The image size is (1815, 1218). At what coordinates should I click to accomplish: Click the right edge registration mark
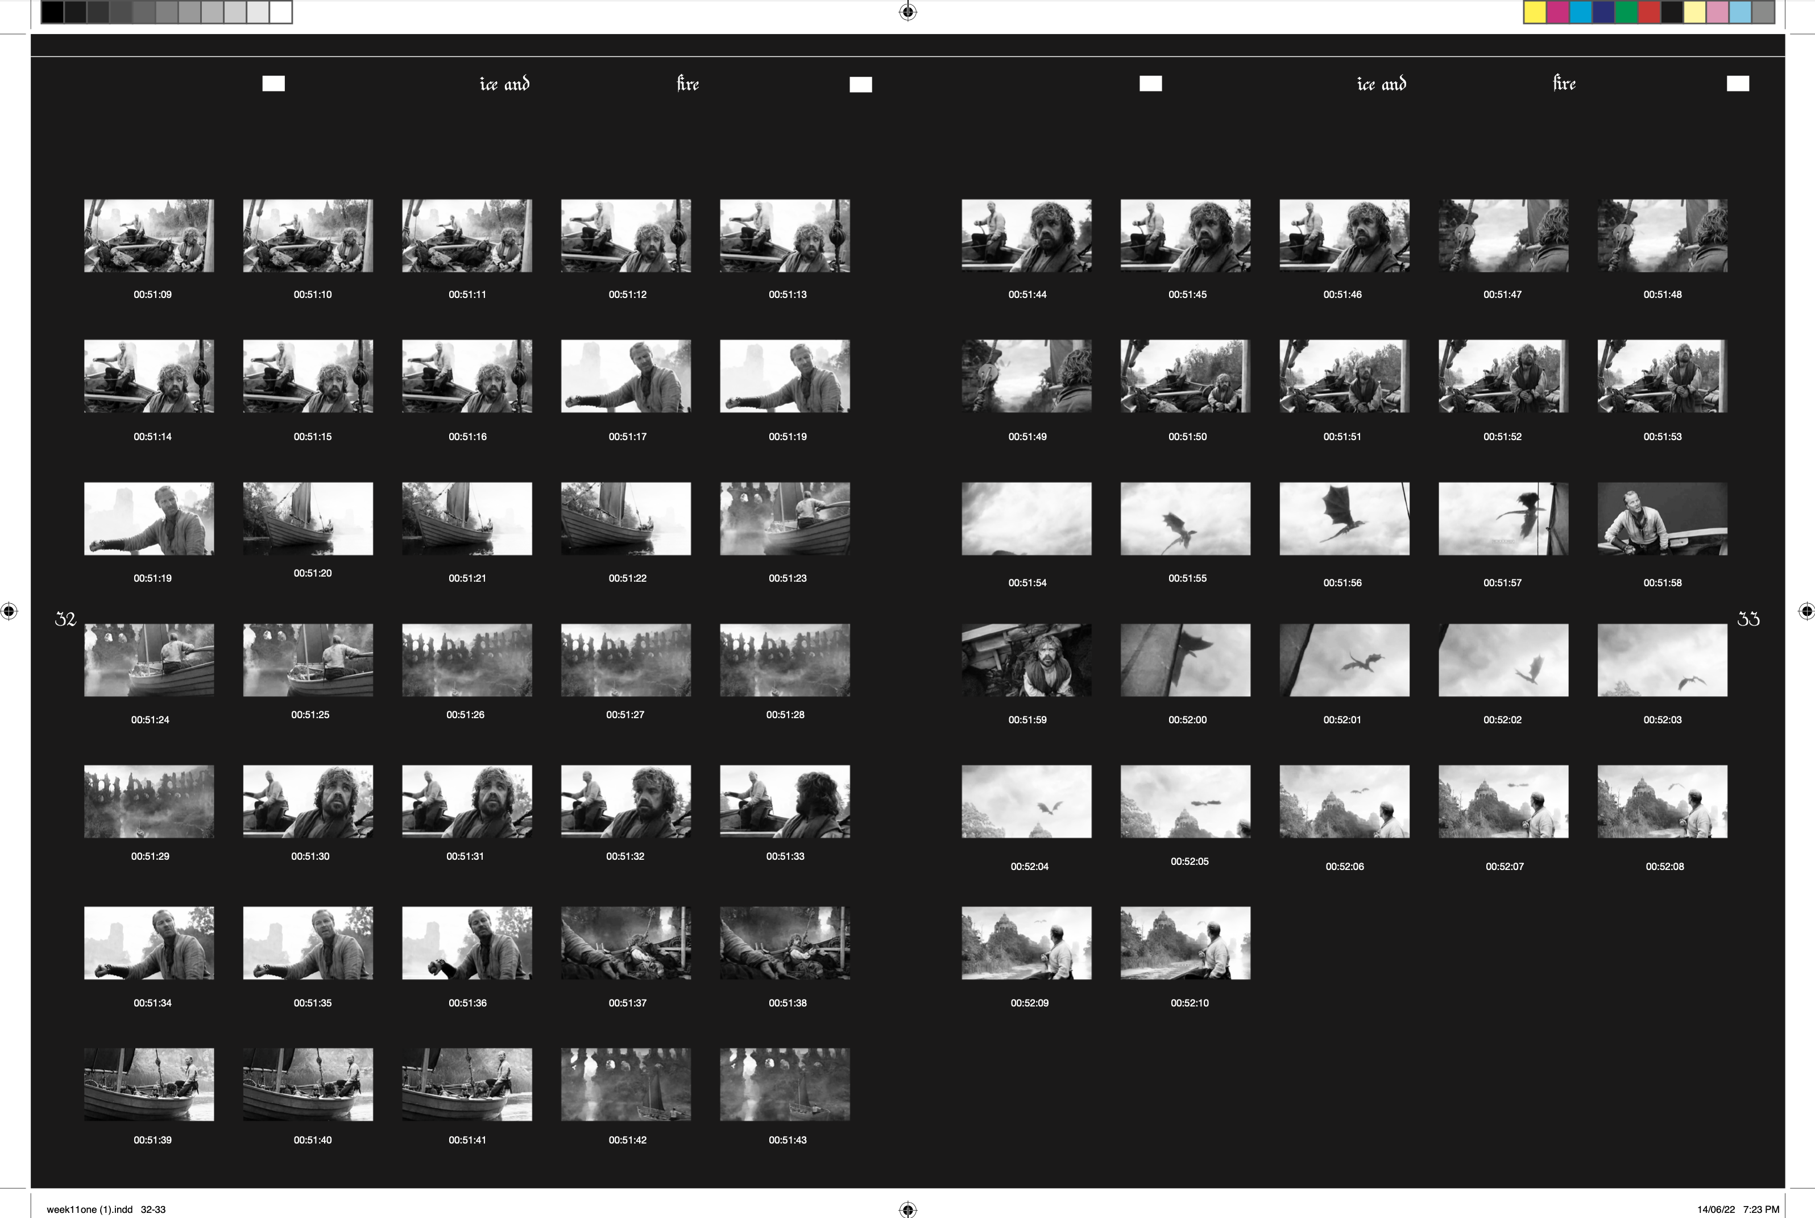(x=1806, y=611)
